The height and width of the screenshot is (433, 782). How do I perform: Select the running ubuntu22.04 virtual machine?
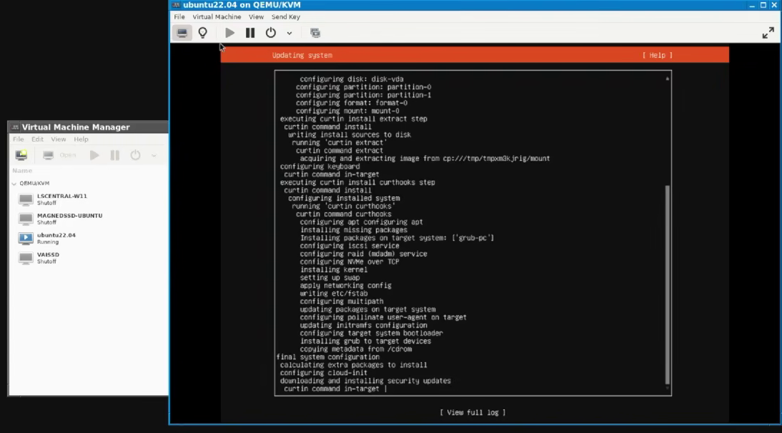pos(88,238)
